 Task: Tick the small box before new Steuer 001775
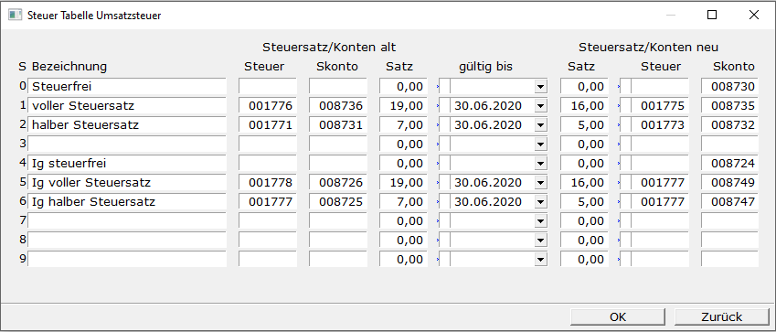[625, 106]
